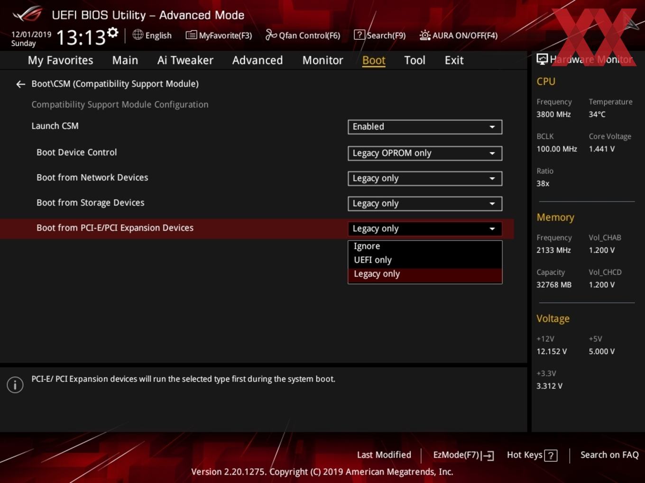
Task: Click Last Modified button
Action: click(x=384, y=455)
